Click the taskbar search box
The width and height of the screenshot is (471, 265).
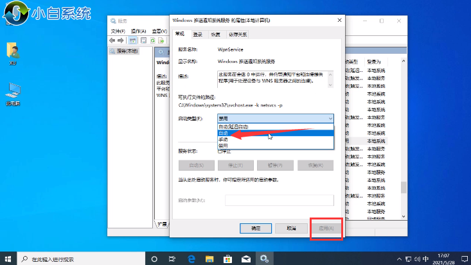pos(81,259)
